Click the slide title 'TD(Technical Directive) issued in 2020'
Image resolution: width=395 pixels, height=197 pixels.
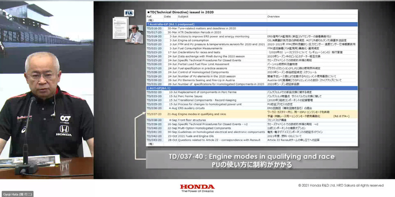(180, 12)
